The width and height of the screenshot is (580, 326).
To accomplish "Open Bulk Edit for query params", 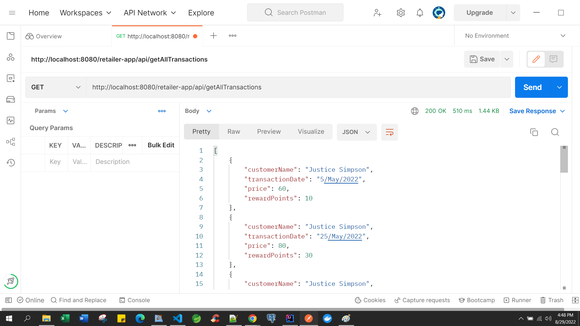I will (x=161, y=145).
